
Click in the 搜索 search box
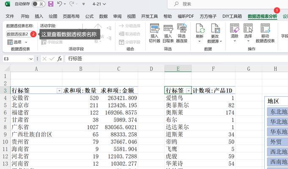click(228, 4)
